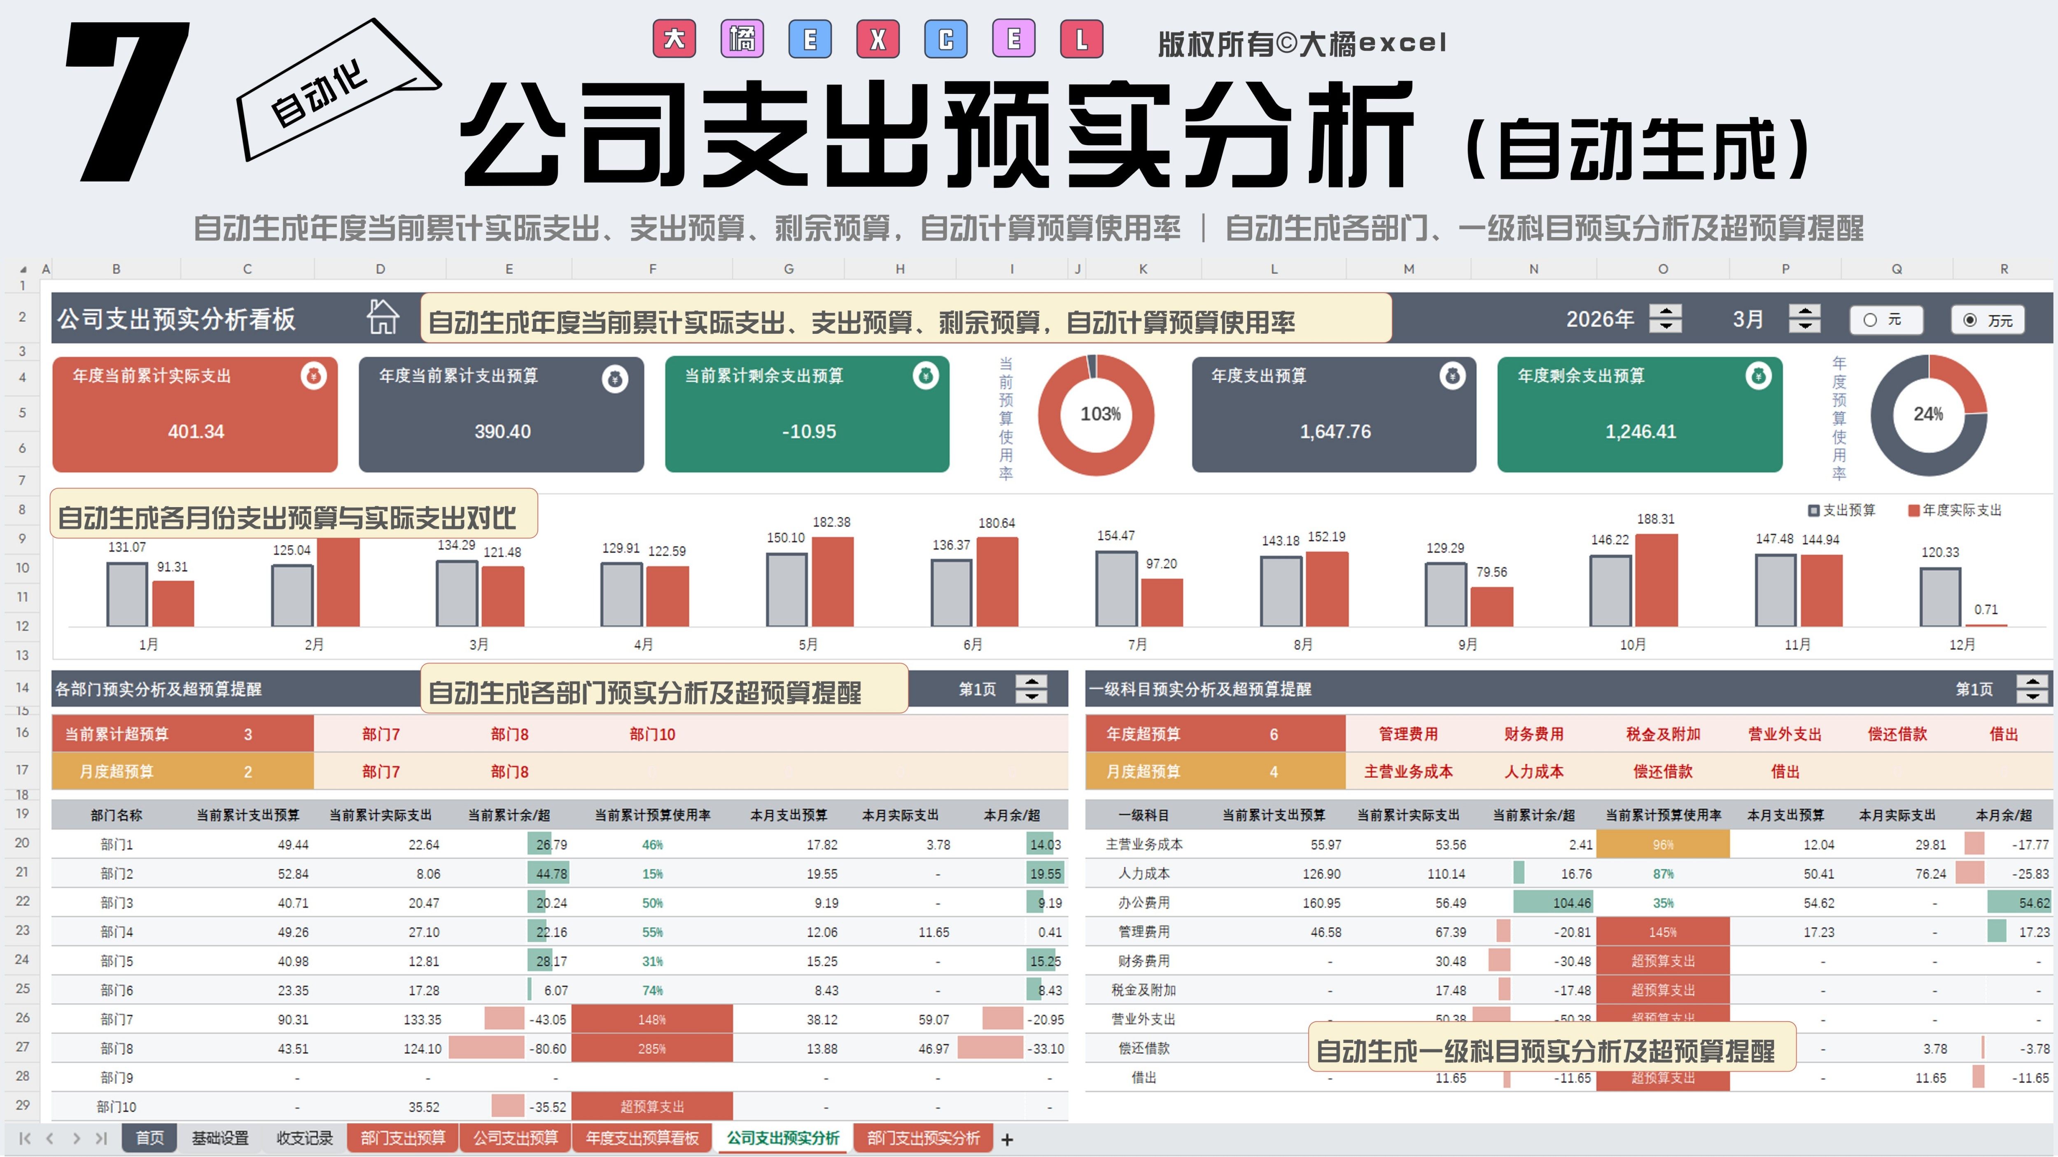Add a new sheet with plus button

(x=1008, y=1139)
